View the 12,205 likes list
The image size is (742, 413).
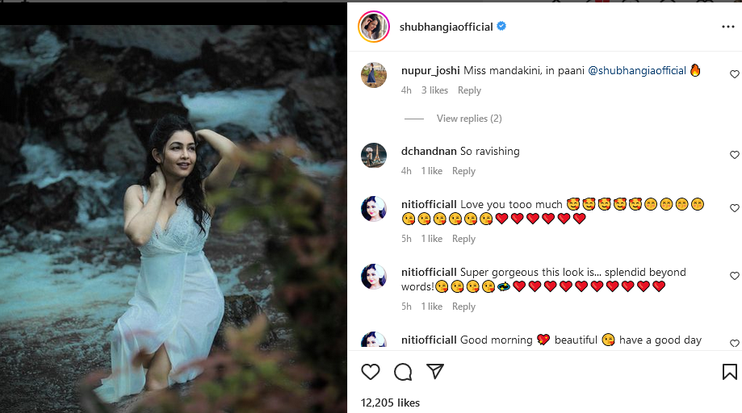coord(390,403)
